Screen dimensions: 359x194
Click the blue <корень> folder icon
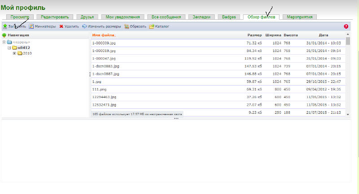(x=9, y=42)
